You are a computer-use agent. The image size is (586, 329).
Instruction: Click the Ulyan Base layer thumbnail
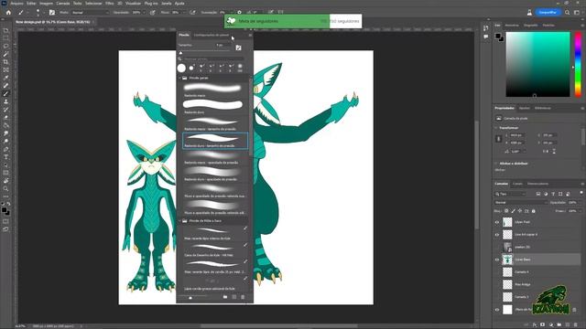pyautogui.click(x=507, y=260)
